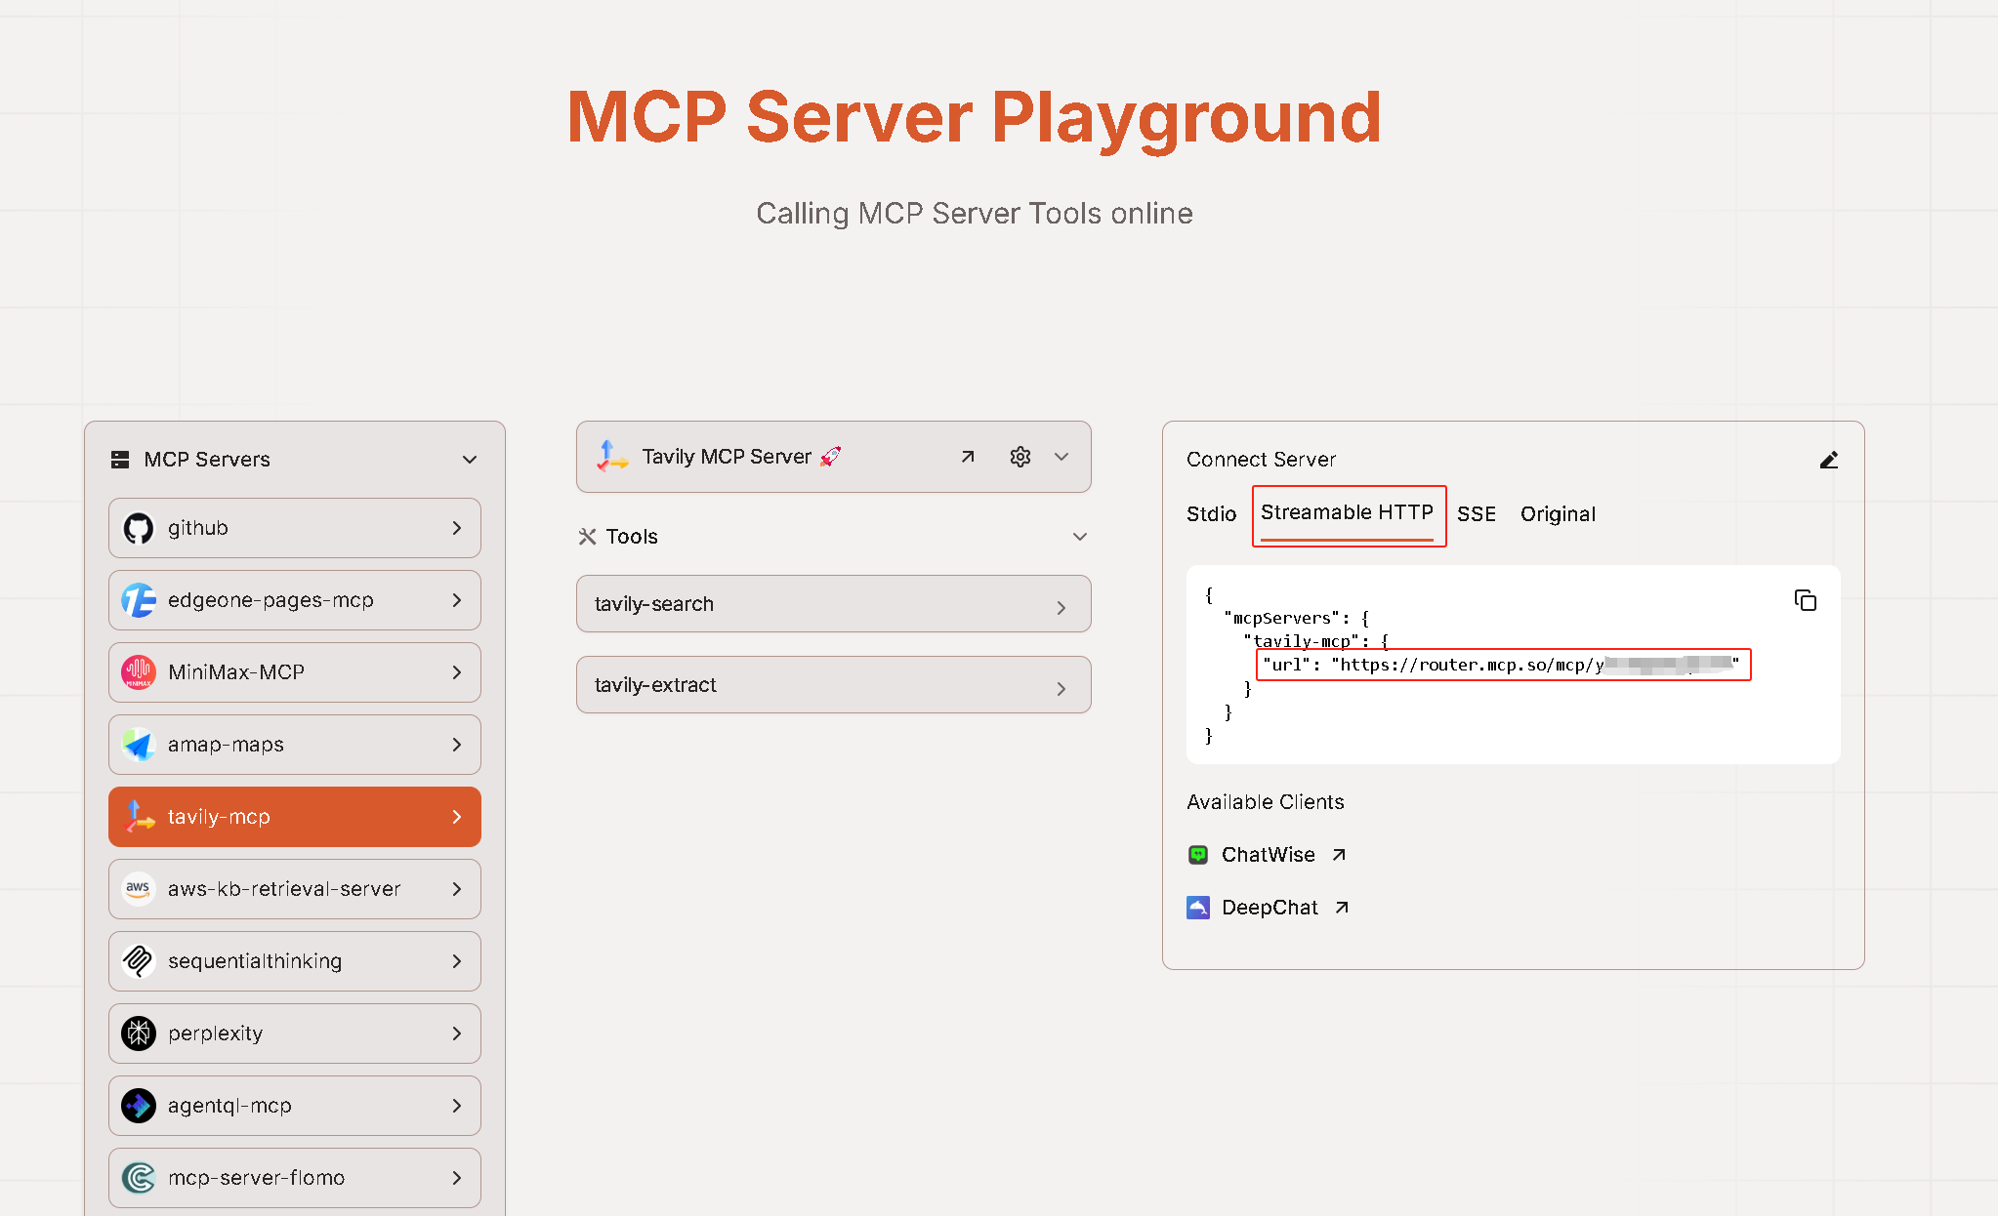Switch to the Stdio tab
The width and height of the screenshot is (1998, 1216).
point(1211,514)
